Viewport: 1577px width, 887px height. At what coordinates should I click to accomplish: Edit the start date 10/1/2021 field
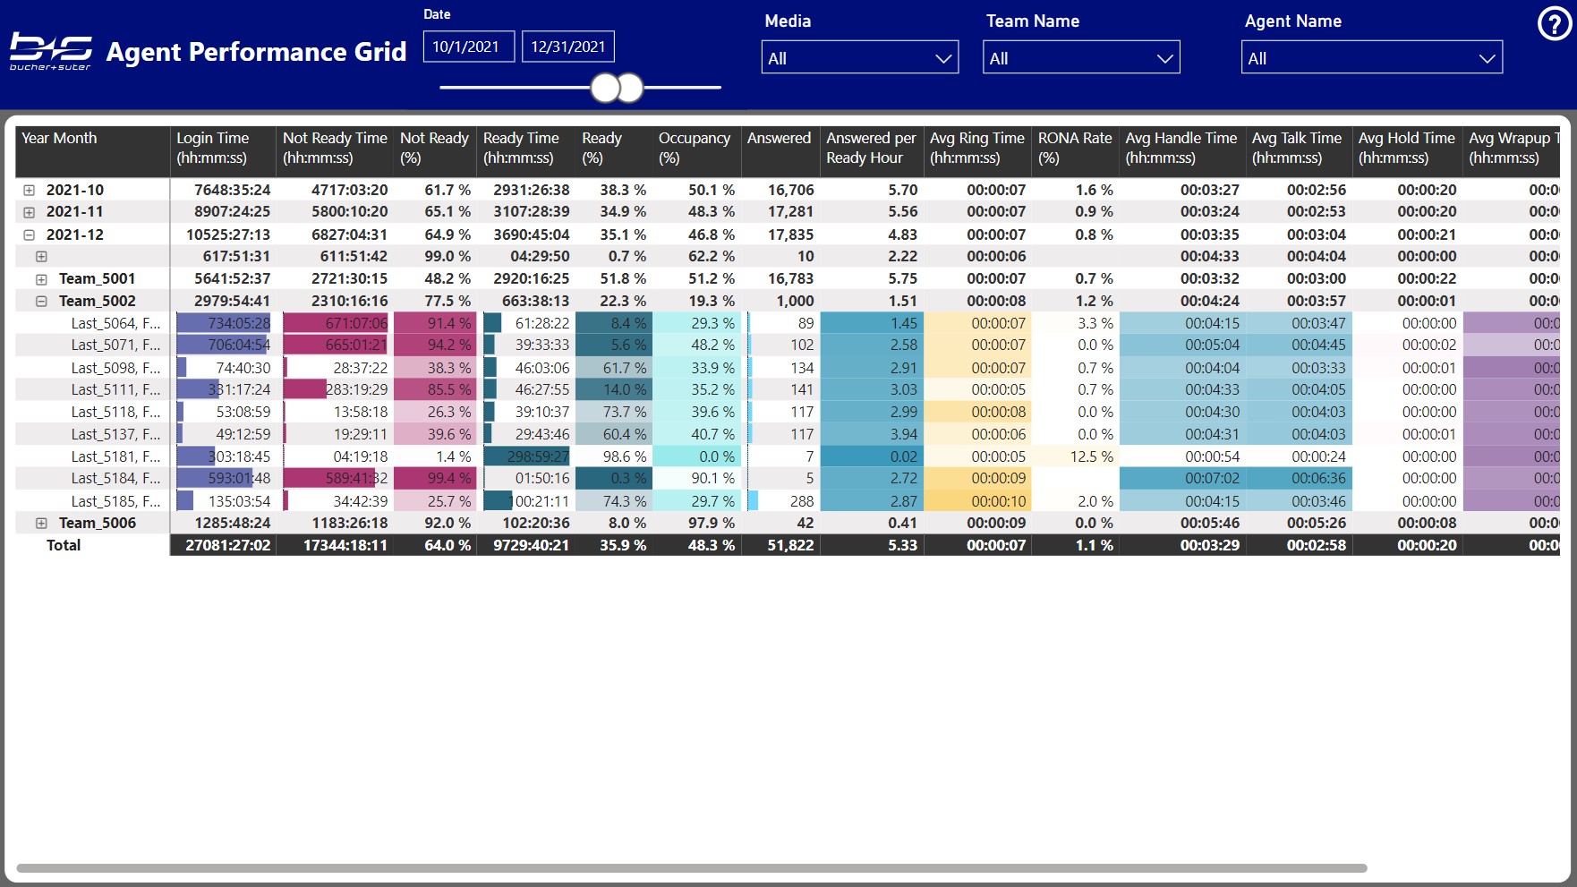point(468,47)
